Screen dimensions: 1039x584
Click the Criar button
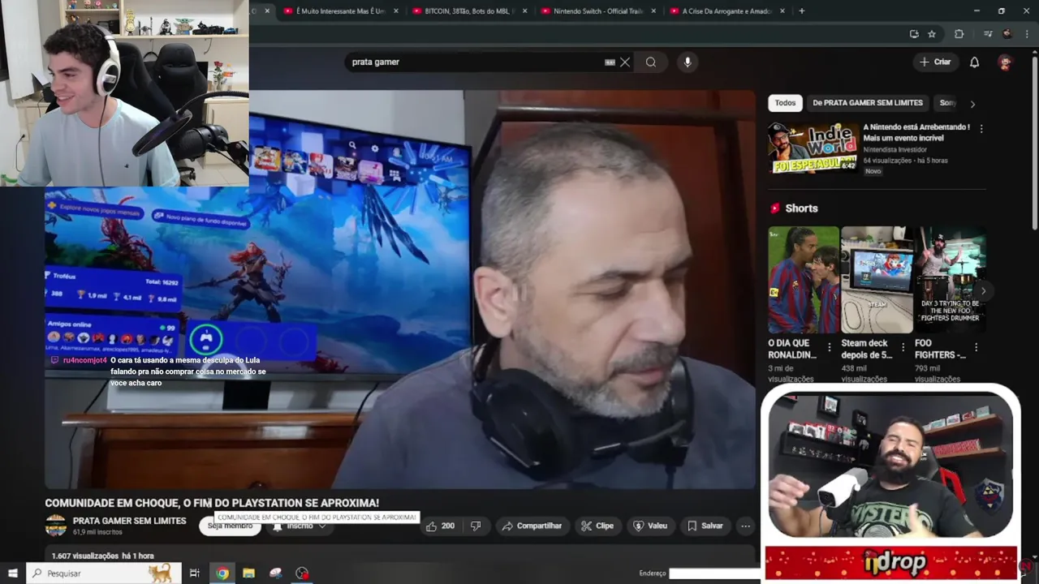click(935, 62)
